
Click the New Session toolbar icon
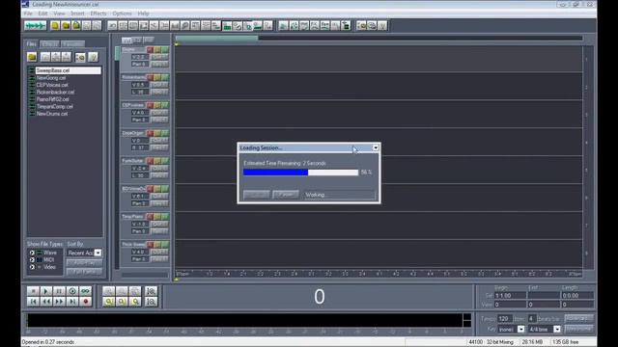click(55, 26)
